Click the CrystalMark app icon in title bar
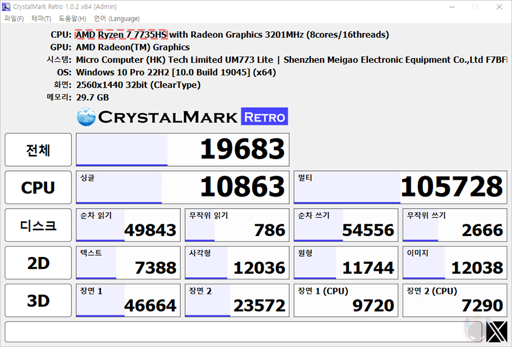The width and height of the screenshot is (512, 347). 6,6
